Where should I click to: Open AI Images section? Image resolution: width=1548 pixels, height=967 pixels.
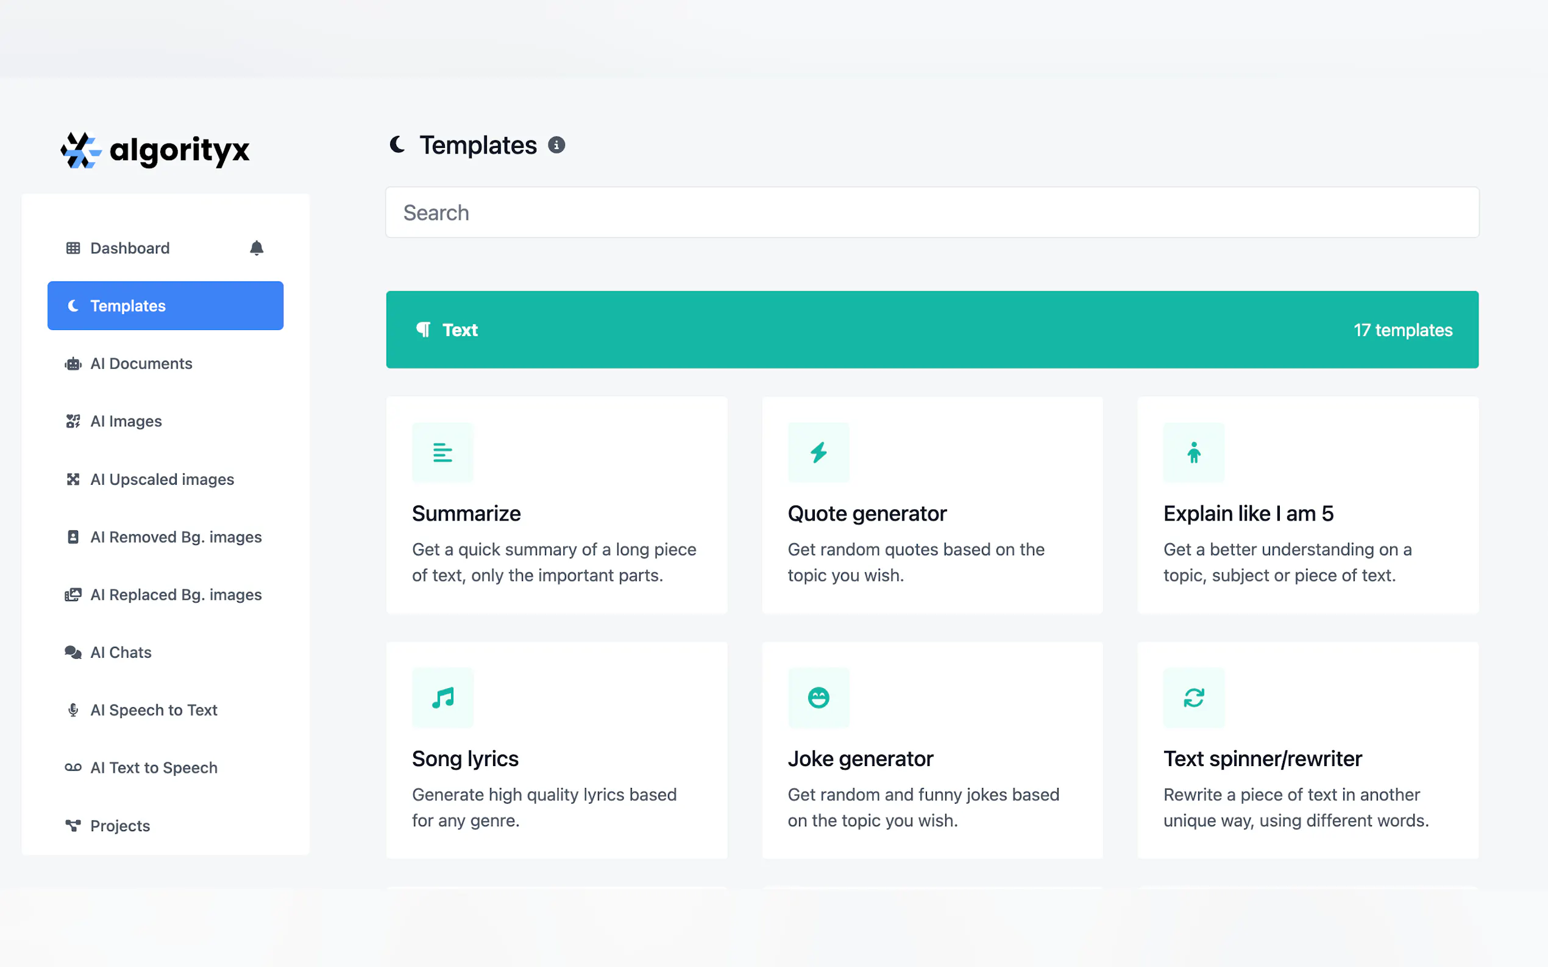(126, 421)
